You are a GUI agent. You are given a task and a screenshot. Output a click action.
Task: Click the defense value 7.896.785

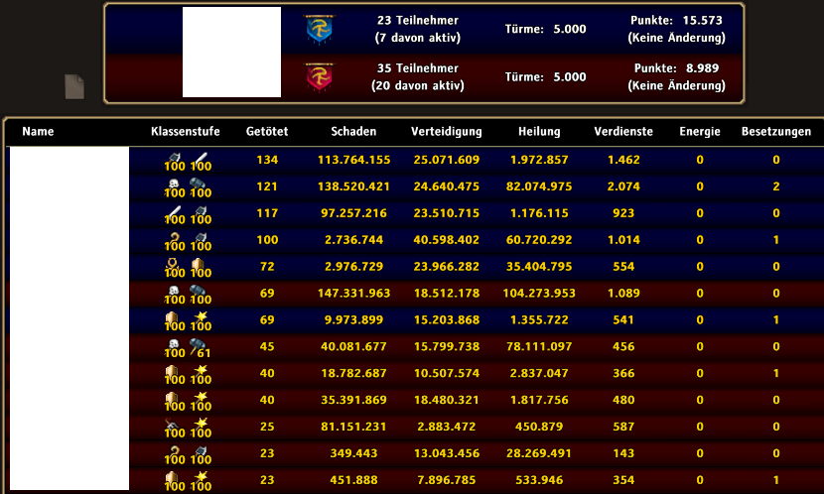(446, 480)
